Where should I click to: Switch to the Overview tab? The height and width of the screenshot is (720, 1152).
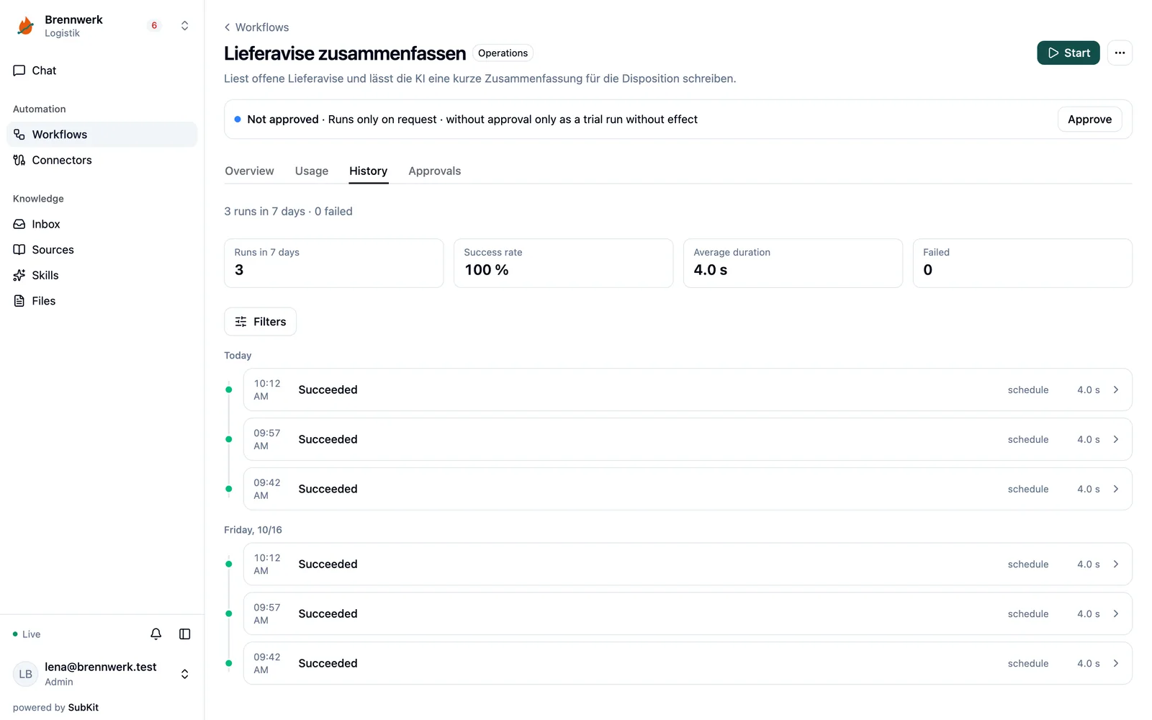pos(249,171)
